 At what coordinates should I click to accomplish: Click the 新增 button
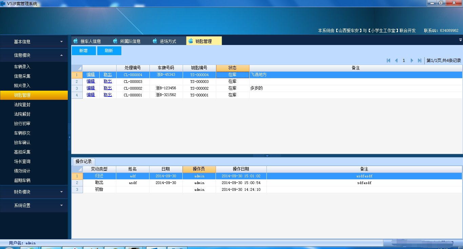[83, 51]
